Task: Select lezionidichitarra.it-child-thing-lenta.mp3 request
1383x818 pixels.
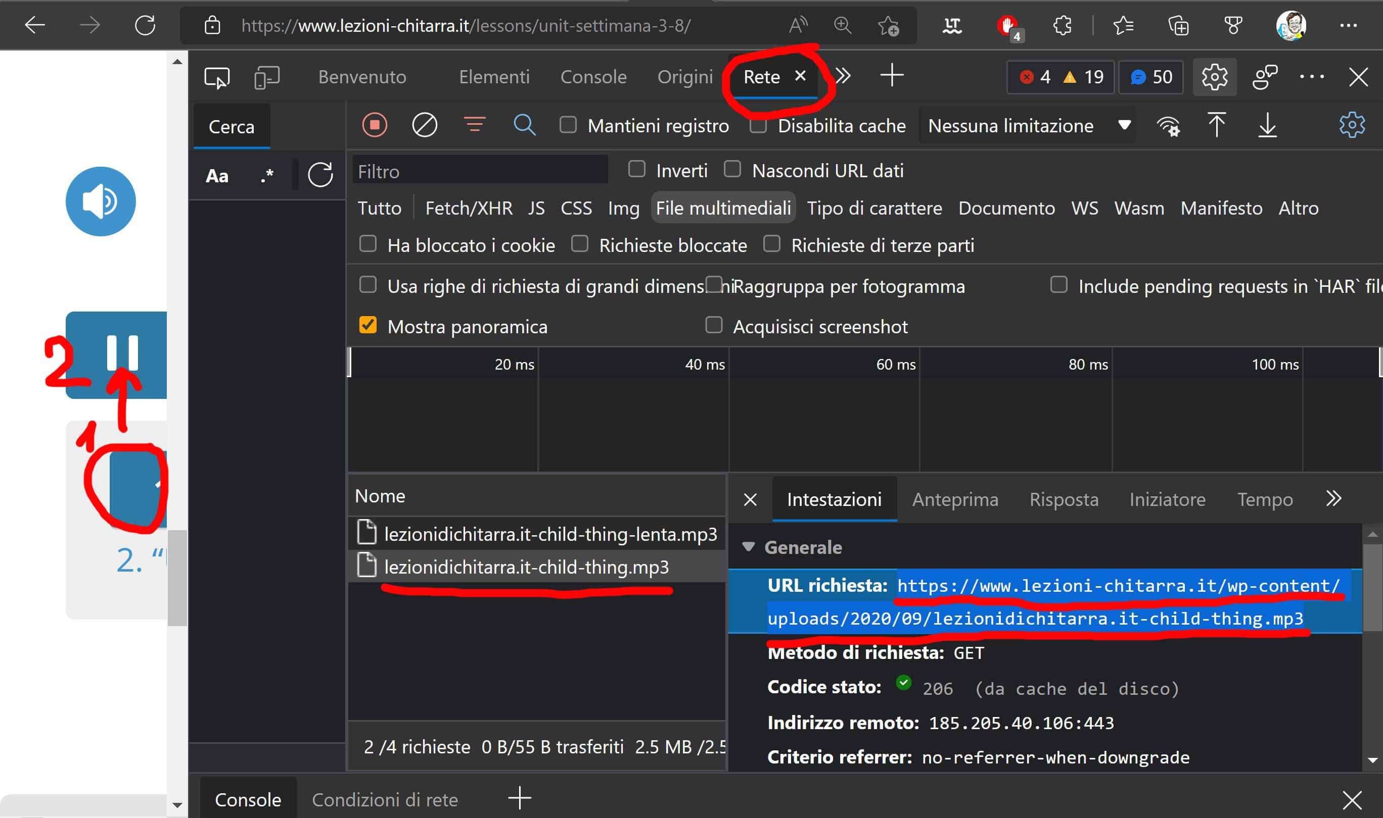Action: (550, 534)
